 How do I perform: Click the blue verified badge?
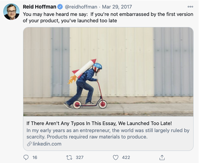coord(60,7)
